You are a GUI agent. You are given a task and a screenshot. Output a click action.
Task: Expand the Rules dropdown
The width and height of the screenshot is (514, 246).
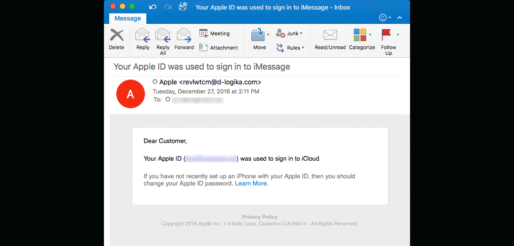point(303,48)
